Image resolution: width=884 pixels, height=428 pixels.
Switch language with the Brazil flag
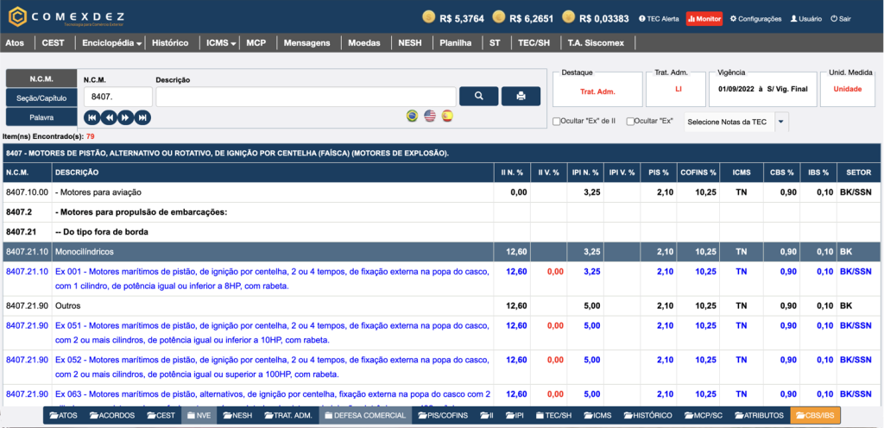coord(413,116)
